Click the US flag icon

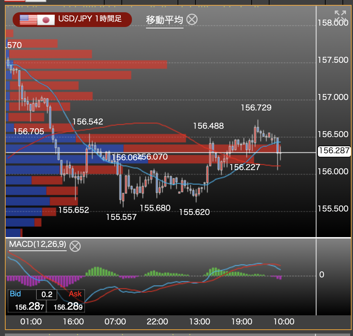point(28,20)
